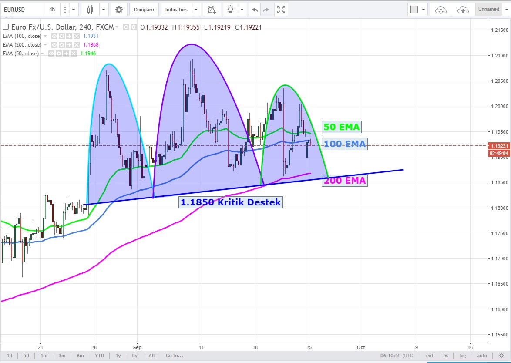Screen dimensions: 511x363
Task: Click the Go to... date button
Action: [x=174, y=356]
